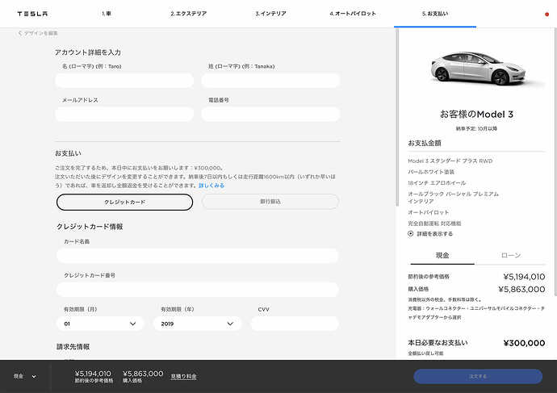
Task: Click ¥5,863,000 in the summary panel
Action: point(521,290)
